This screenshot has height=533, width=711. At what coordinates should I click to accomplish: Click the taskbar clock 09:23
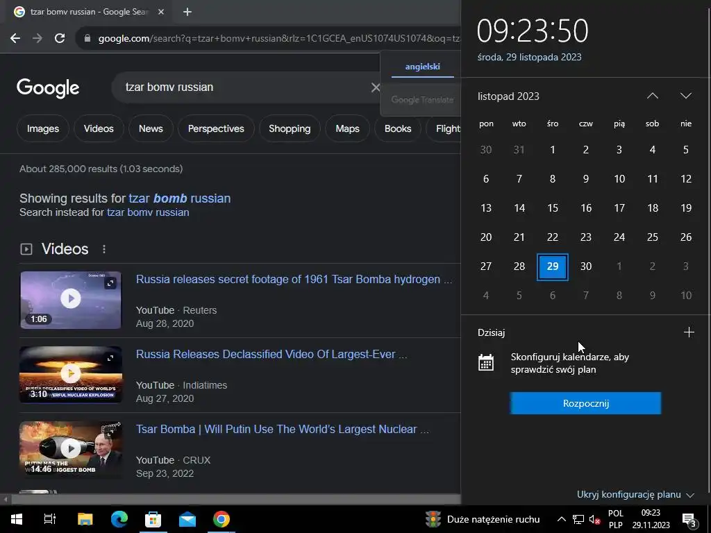click(651, 513)
